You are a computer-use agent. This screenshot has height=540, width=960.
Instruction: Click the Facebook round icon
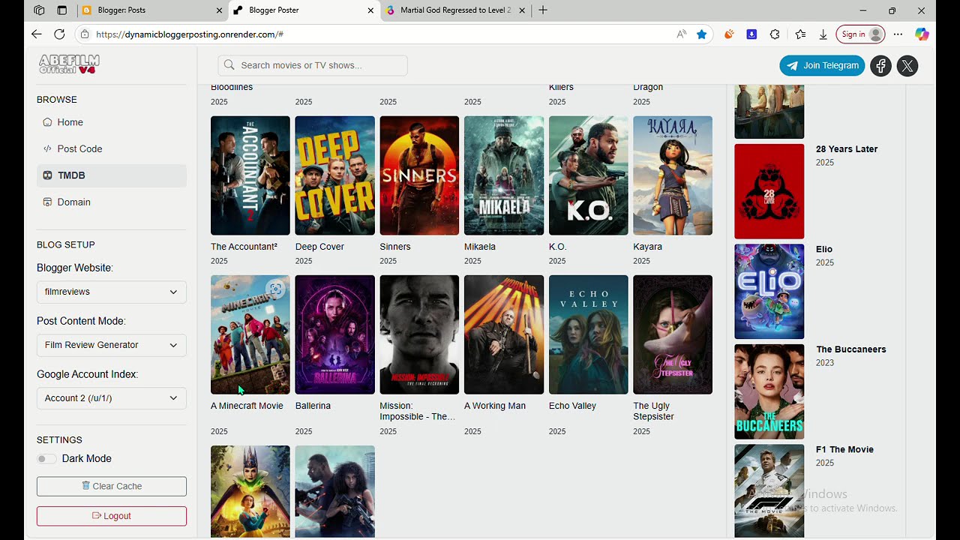[880, 66]
